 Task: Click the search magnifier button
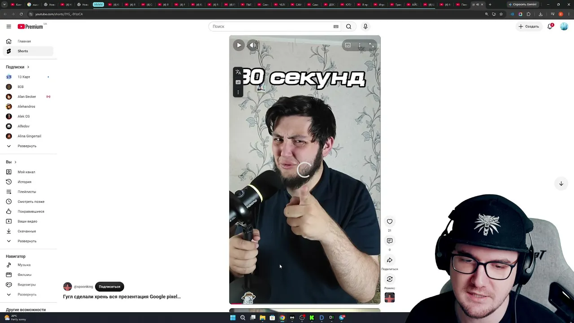coord(348,26)
